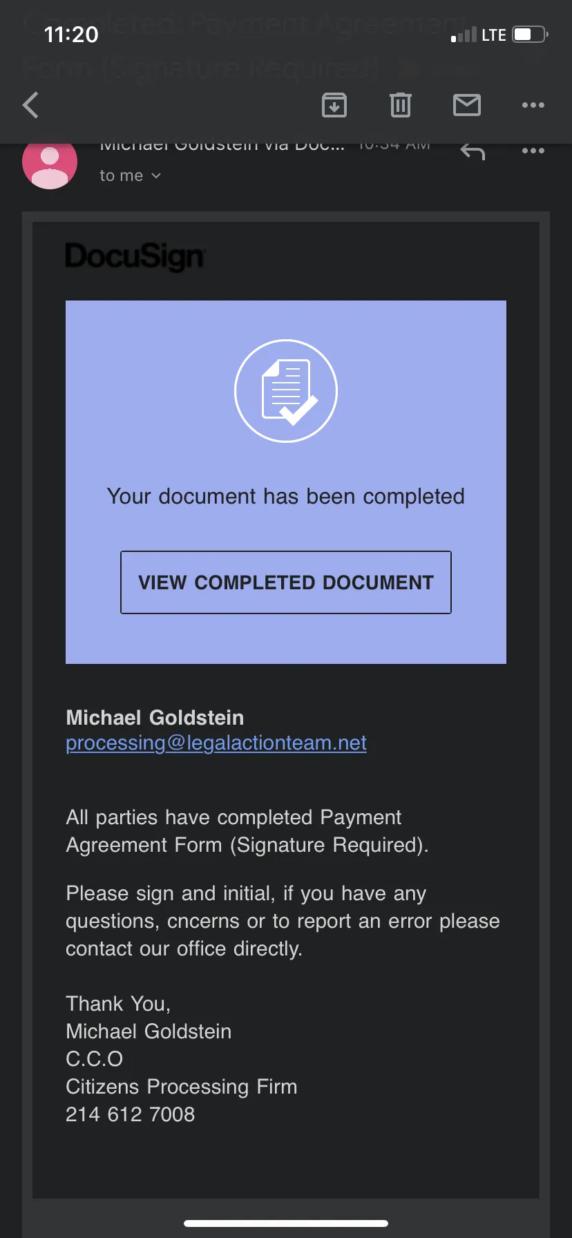Open the message's three-dot options menu
Viewport: 572px width, 1238px height.
533,151
